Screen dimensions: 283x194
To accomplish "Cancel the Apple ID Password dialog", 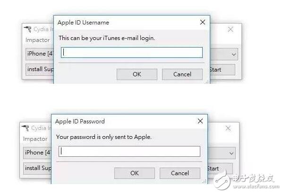I will pos(180,173).
